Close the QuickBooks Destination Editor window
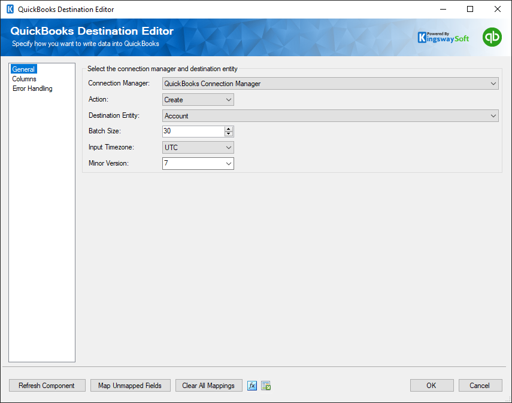Image resolution: width=512 pixels, height=403 pixels. pyautogui.click(x=497, y=9)
